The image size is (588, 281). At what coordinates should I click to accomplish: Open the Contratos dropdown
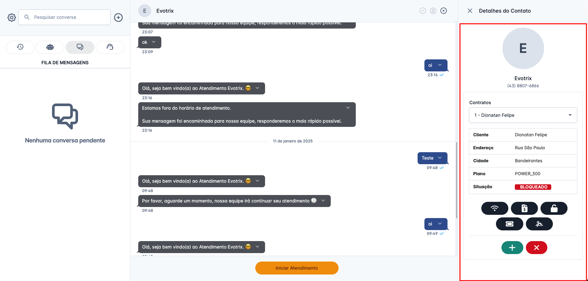pos(523,115)
